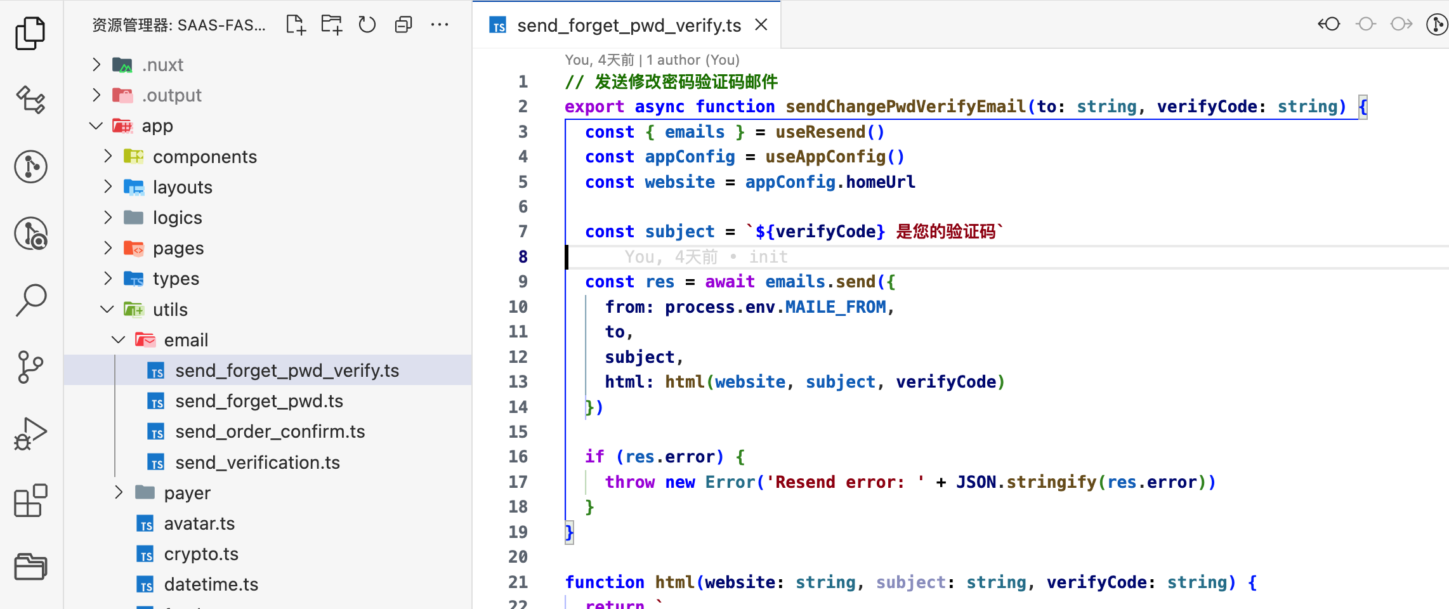The image size is (1449, 609).
Task: Click emails.send on line 9
Action: 820,282
